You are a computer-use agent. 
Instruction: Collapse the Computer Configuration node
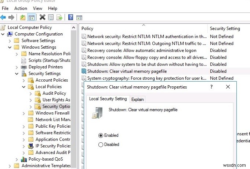click(3, 34)
